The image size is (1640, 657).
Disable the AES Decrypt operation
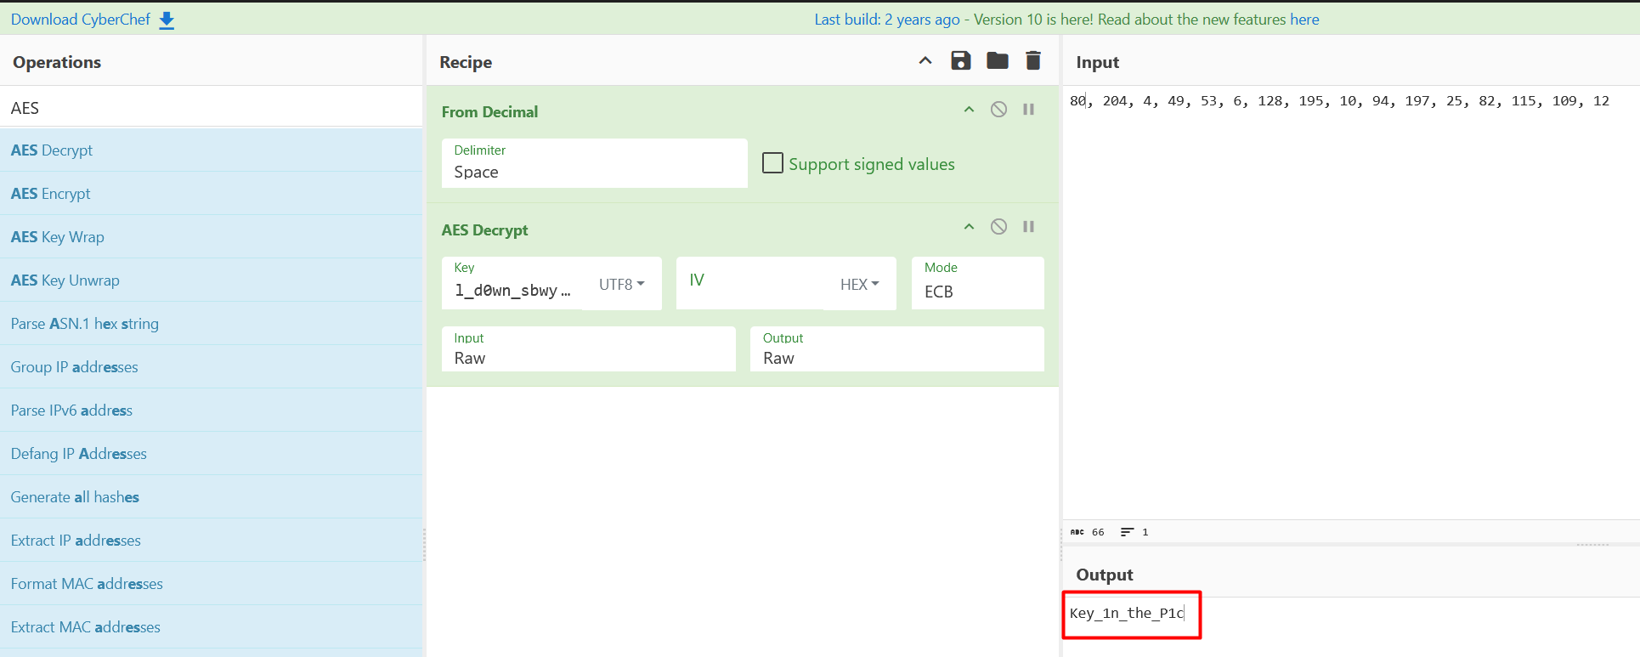998,227
